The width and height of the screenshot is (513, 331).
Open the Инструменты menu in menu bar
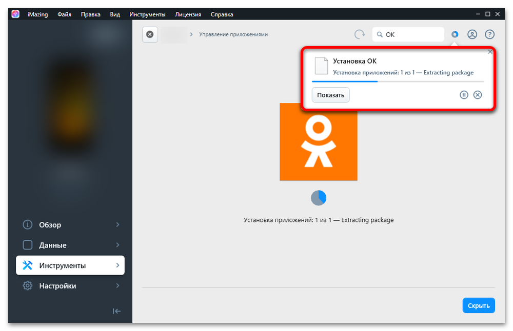(x=147, y=14)
